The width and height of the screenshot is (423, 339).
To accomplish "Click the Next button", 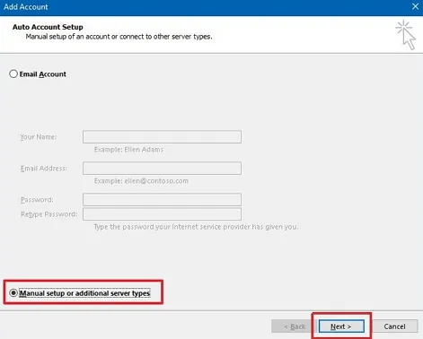I will pos(341,326).
